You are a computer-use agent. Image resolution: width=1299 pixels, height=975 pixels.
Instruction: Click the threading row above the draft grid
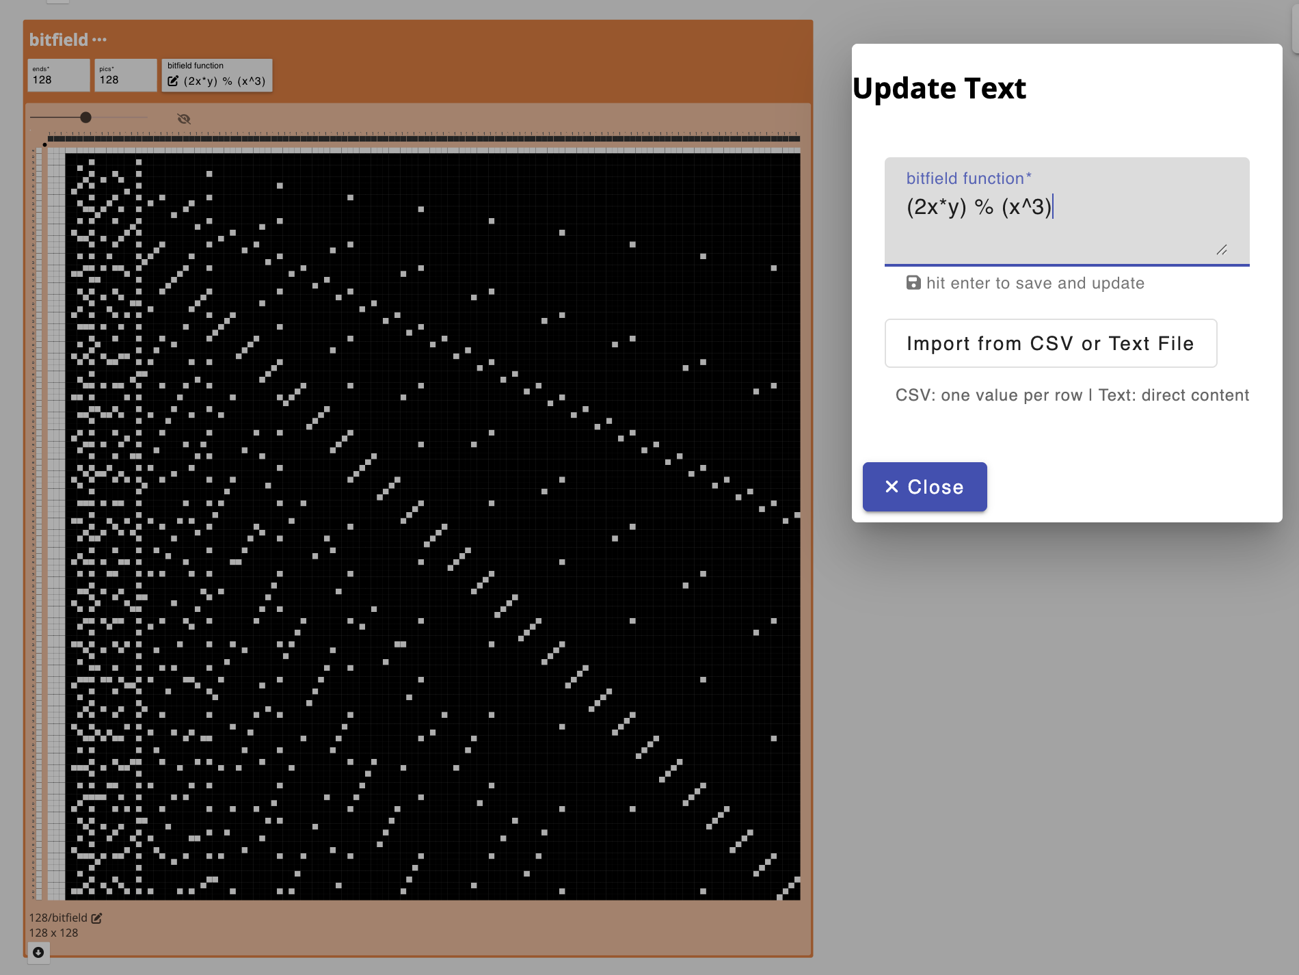point(424,139)
